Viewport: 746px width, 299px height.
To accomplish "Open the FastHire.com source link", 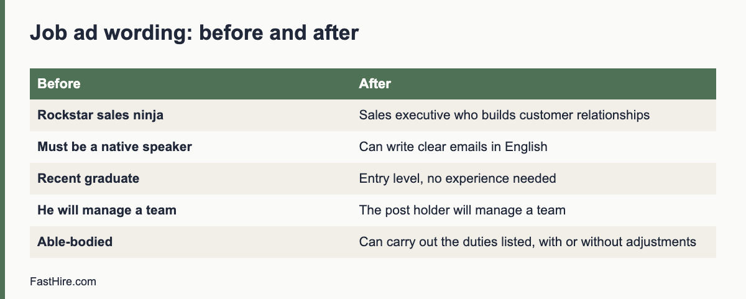I will [63, 282].
